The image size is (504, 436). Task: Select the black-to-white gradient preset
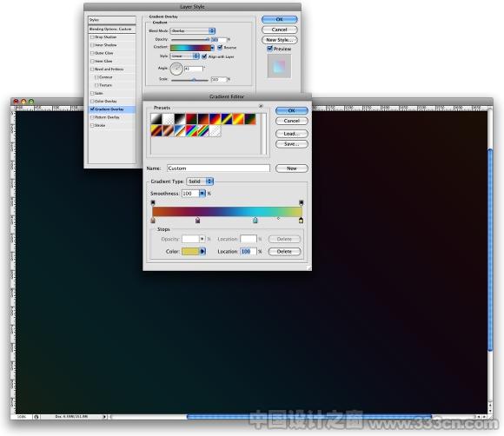(180, 119)
